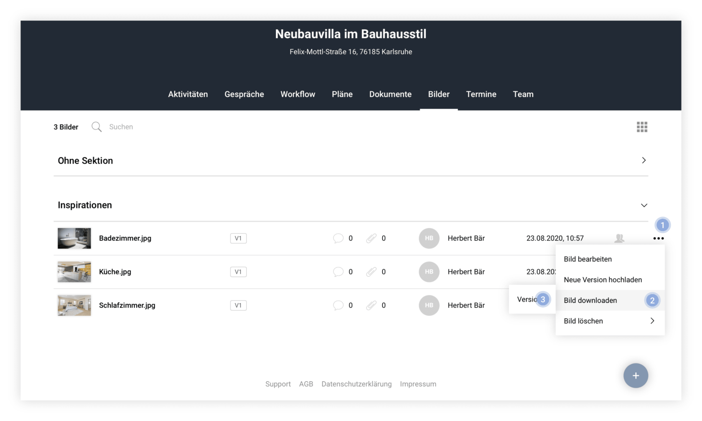Open comments bubble for Badezimmer.jpg
Screen dimensions: 702x421
pos(338,238)
